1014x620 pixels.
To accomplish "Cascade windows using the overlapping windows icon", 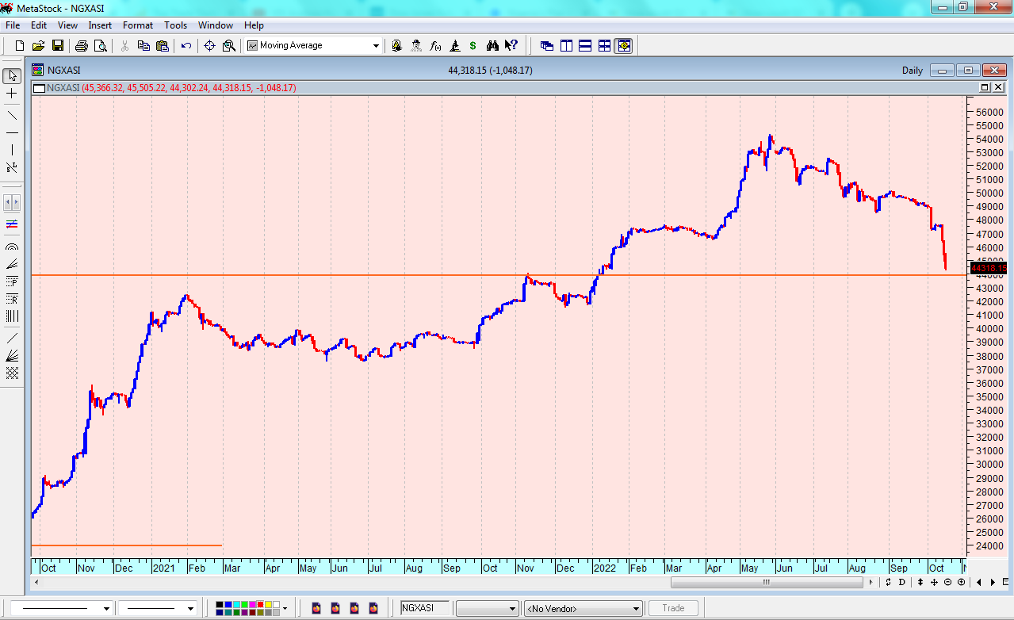I will click(547, 46).
